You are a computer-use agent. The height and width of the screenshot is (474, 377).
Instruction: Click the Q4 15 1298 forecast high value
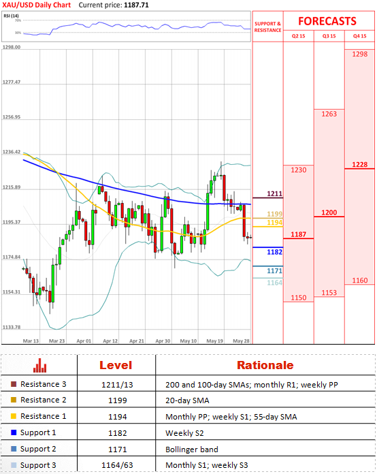click(360, 54)
